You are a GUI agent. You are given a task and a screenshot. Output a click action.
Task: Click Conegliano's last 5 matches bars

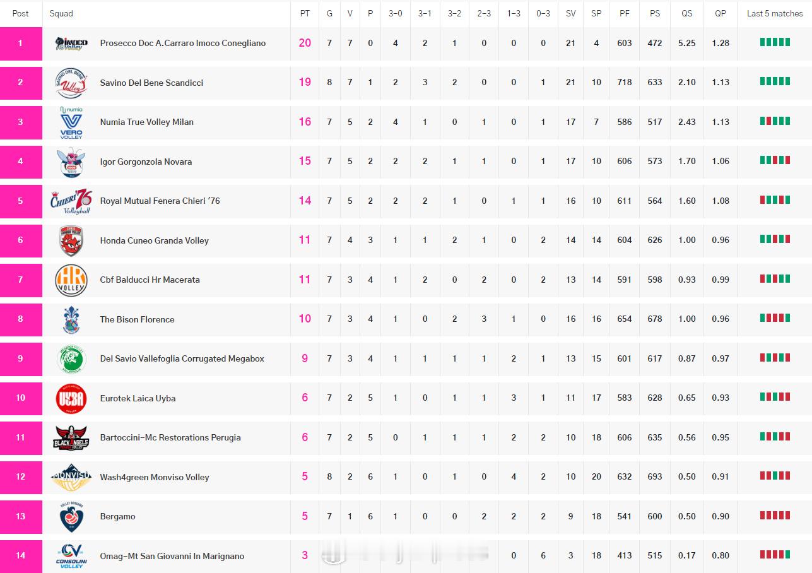click(x=775, y=42)
